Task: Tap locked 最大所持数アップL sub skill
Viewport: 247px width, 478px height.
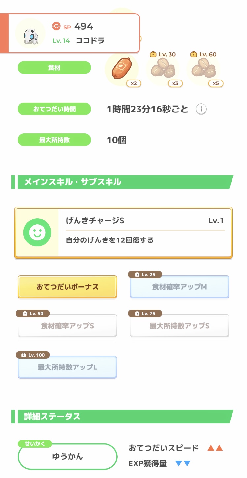Action: tap(67, 367)
